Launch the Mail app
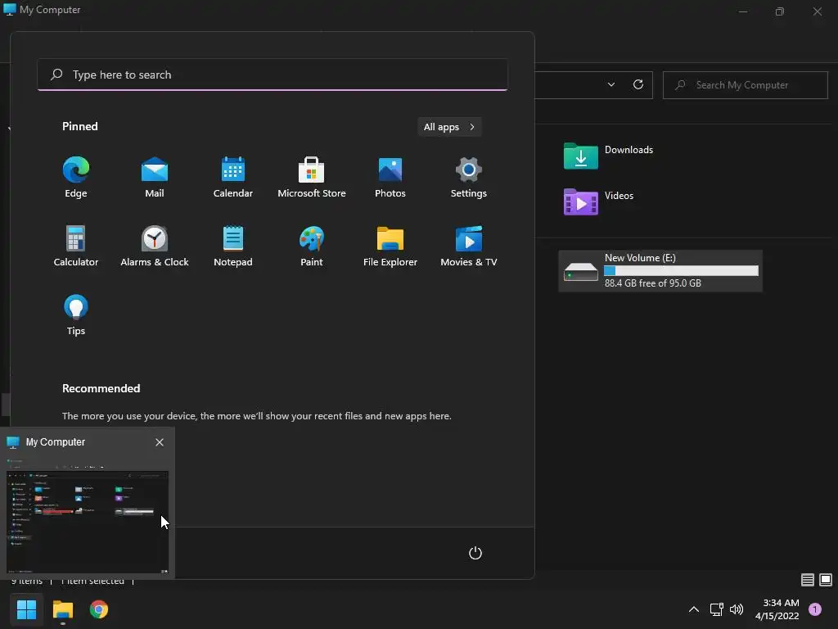Viewport: 838px width, 629px height. (x=155, y=177)
